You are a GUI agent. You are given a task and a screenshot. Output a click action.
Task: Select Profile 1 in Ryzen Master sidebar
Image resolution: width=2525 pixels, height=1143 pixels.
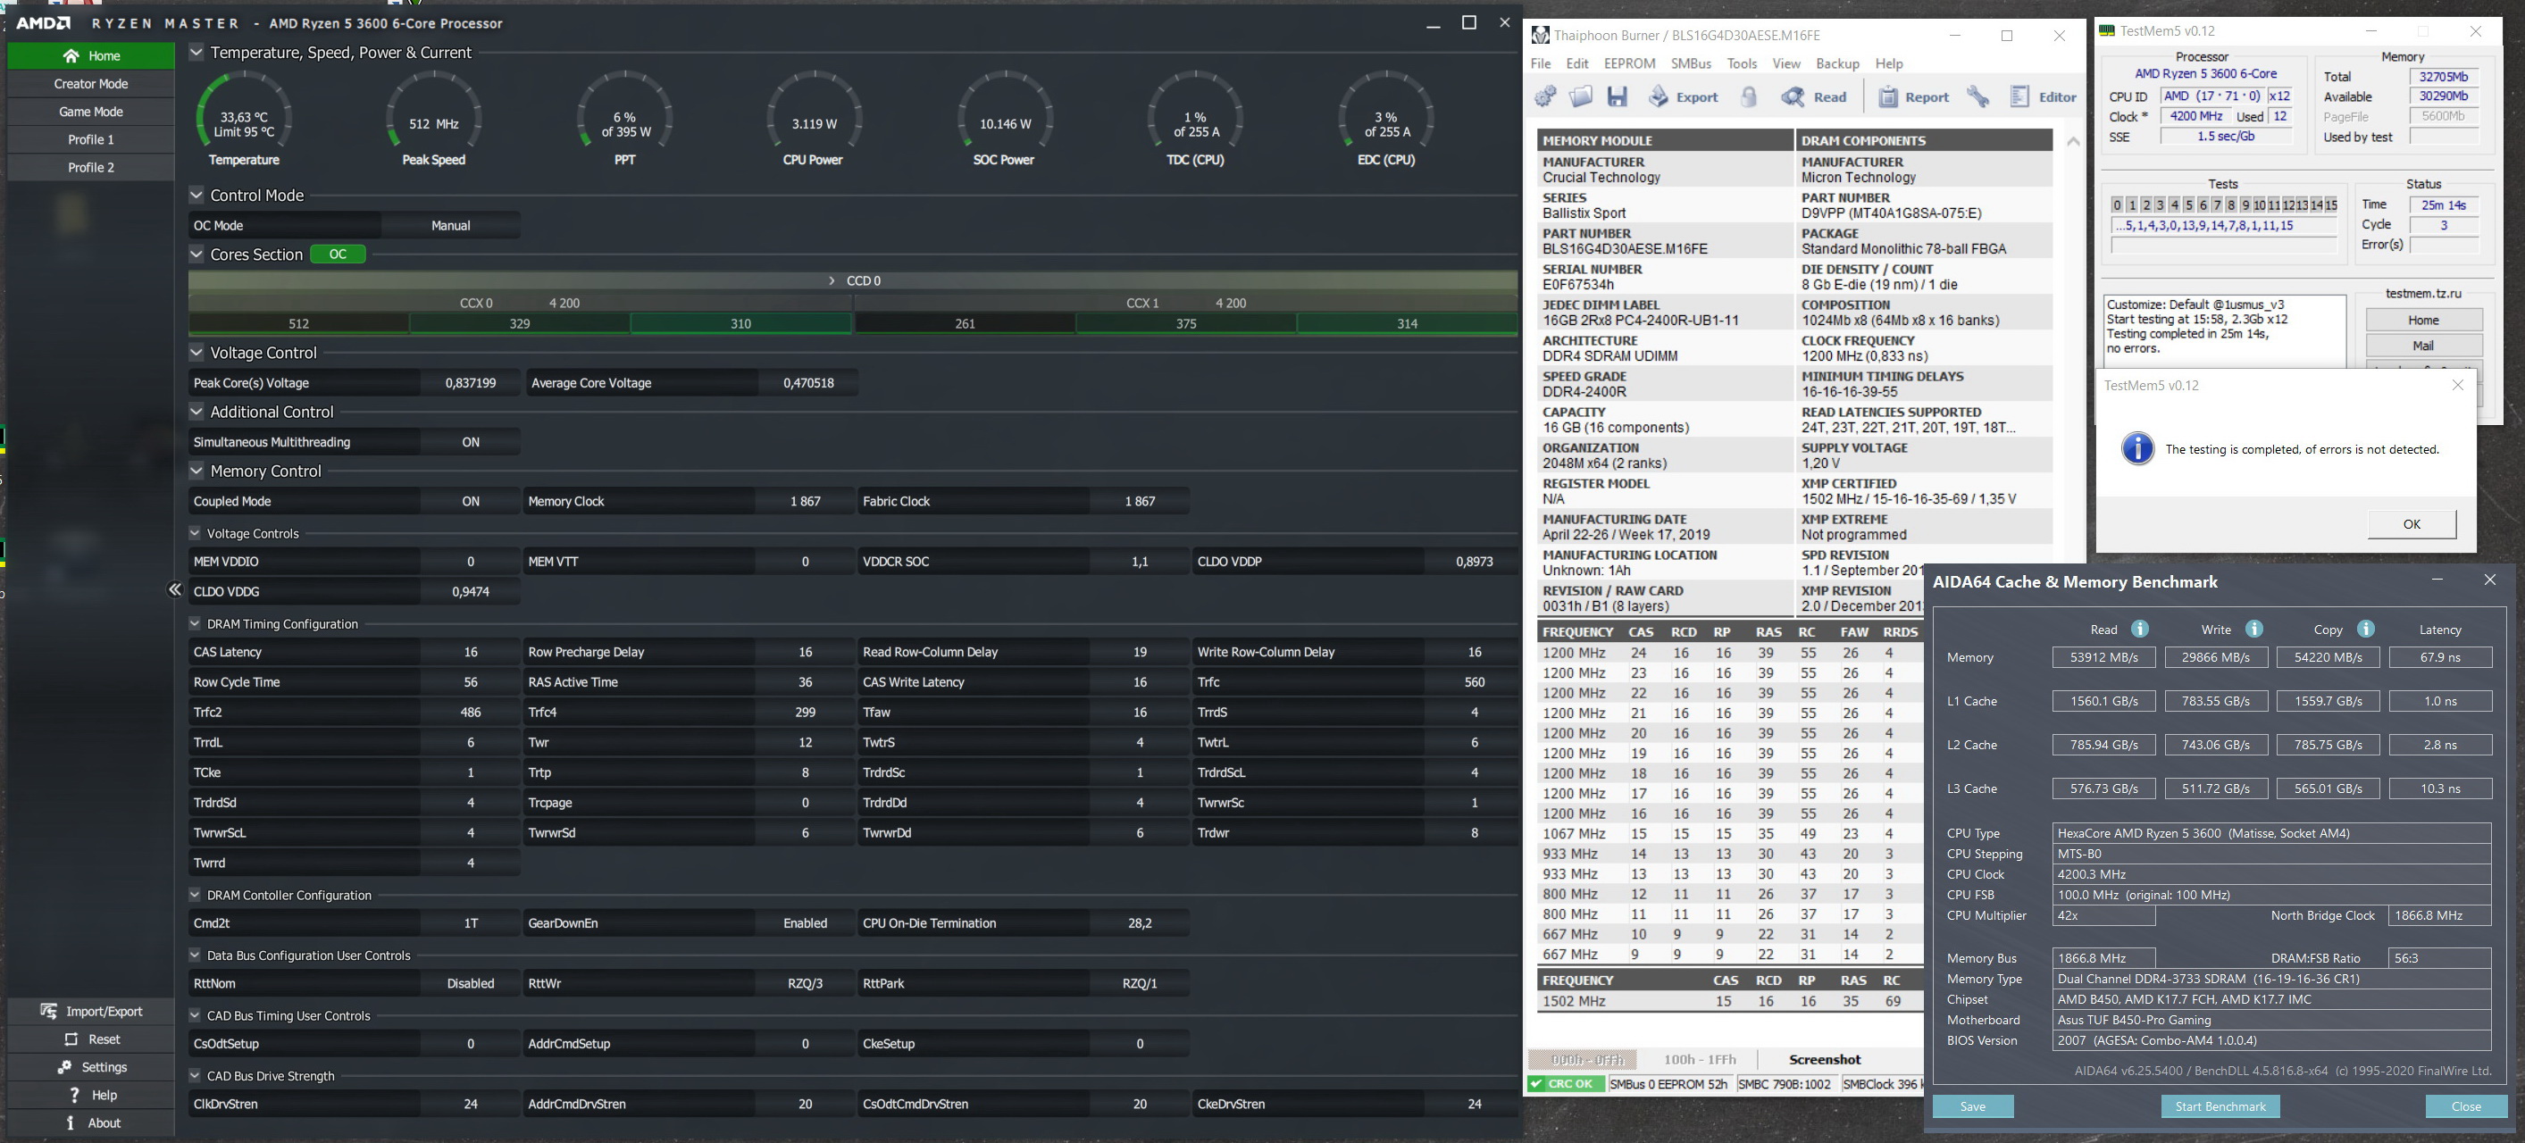[x=90, y=139]
